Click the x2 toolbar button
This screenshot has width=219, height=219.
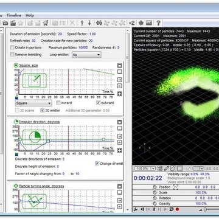131,23
